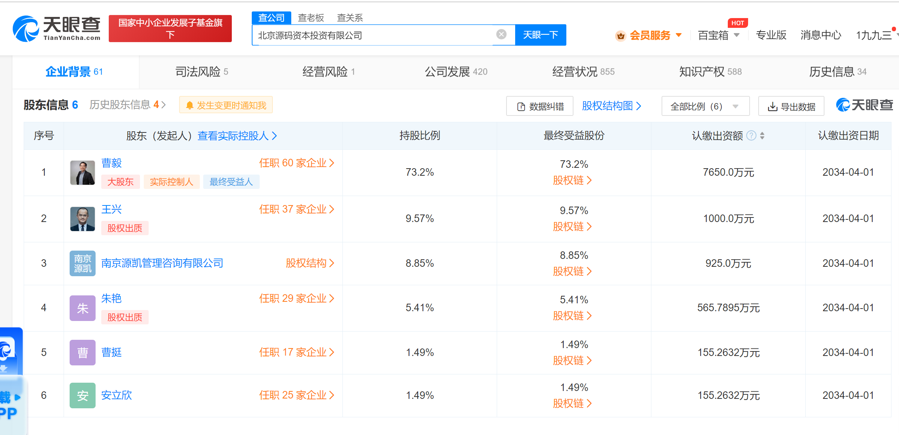Screen dimensions: 899x435
Task: Click the 实际控制人 tag
Action: pyautogui.click(x=172, y=182)
